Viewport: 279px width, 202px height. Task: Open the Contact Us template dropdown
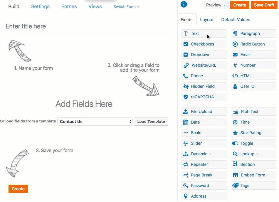[x=95, y=121]
